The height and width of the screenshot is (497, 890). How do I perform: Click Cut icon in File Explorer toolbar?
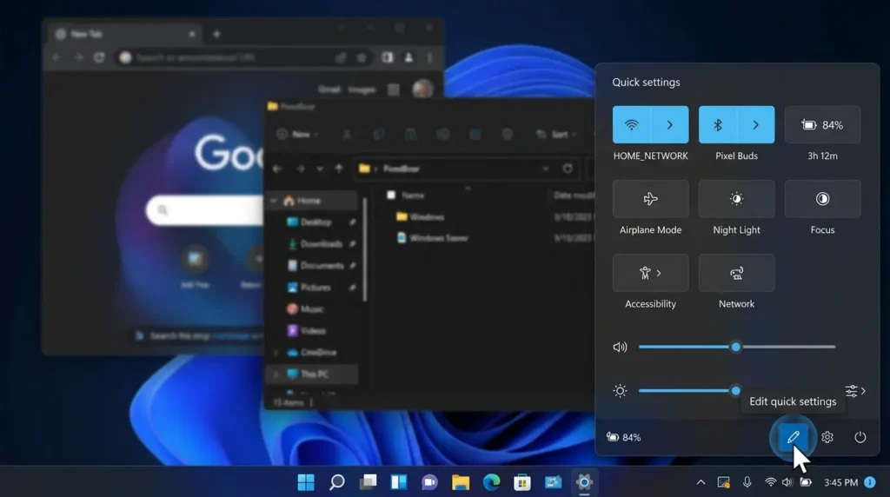click(347, 135)
